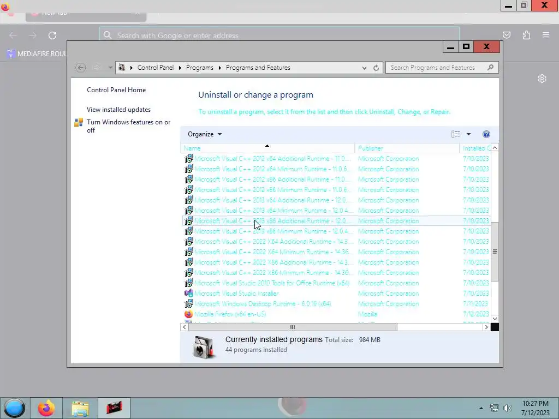
Task: Expand the arrow after Control Panel breadcrumb
Action: 180,68
